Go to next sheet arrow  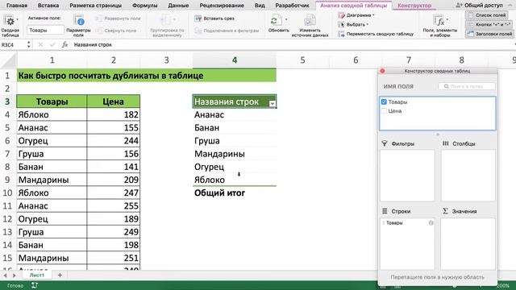click(14, 275)
